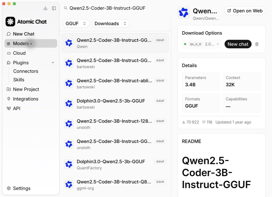This screenshot has width=272, height=197.
Task: Click the 118 likes heart icon
Action: coord(204,122)
